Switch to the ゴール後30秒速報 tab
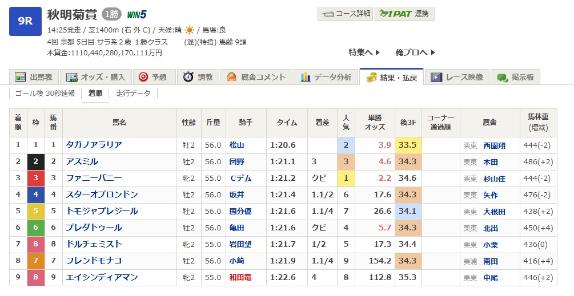 45,94
